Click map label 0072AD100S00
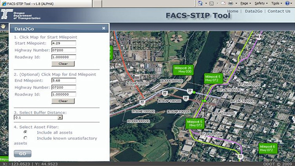Image resolution: width=295 pixels, height=166 pixels. click(x=229, y=90)
